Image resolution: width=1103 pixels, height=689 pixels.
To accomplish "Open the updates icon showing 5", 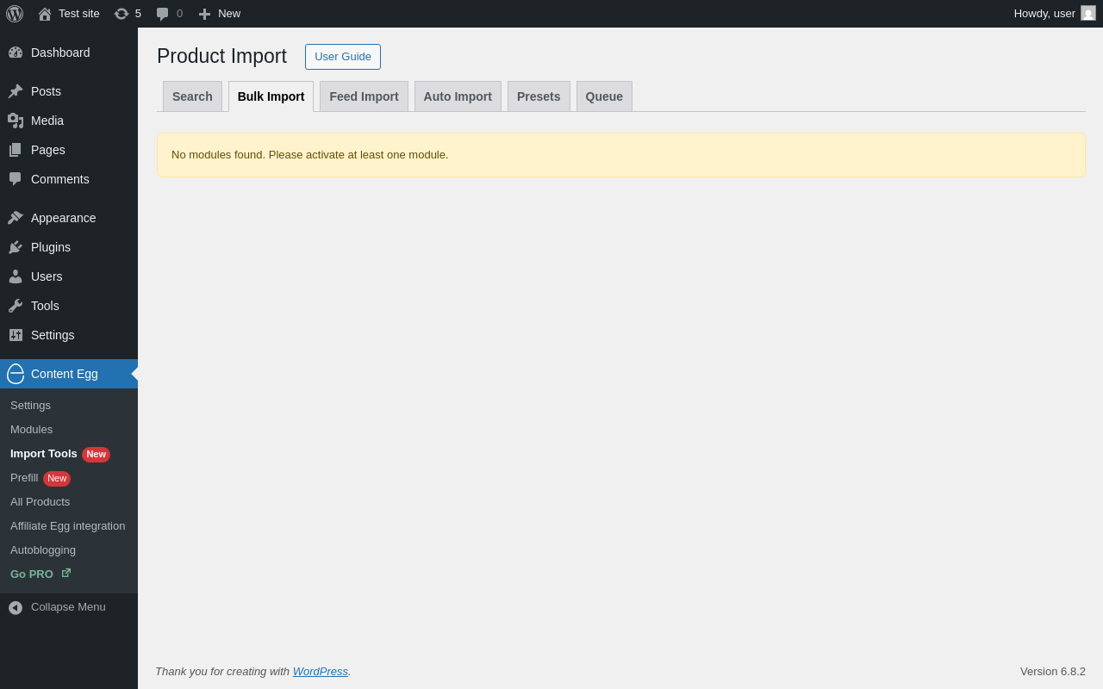I will point(122,14).
